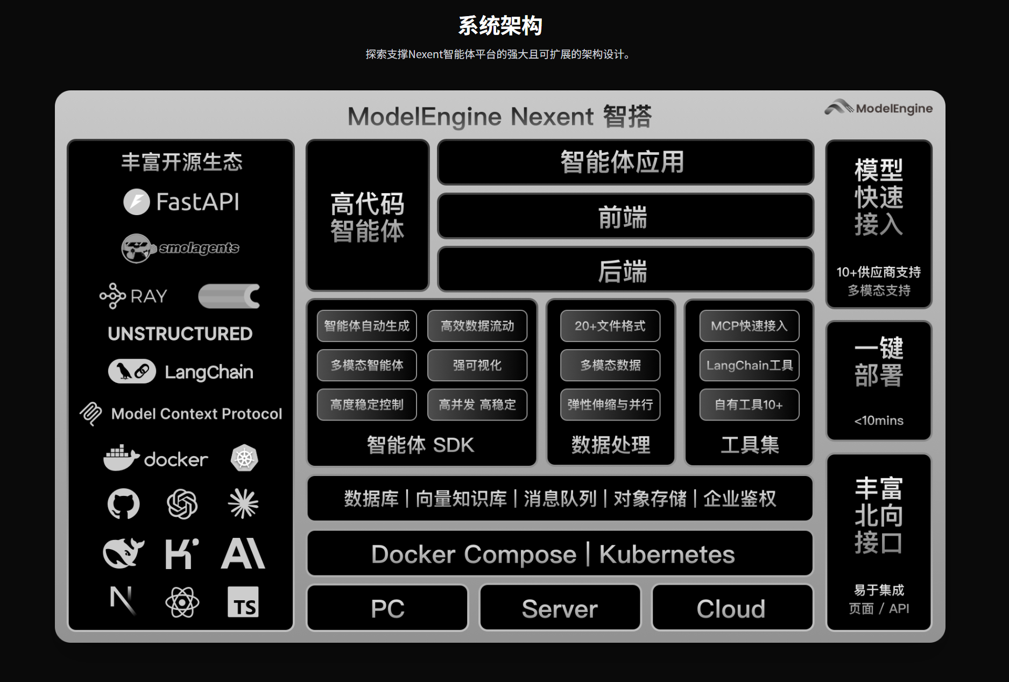
Task: Select the 智能体应用 block
Action: pos(625,162)
